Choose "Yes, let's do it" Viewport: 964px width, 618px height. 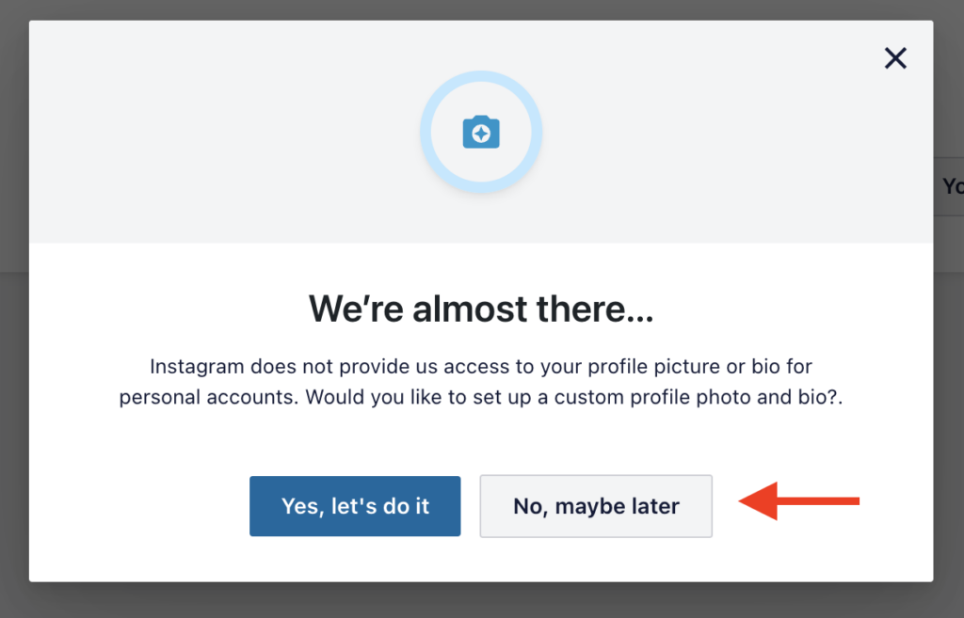[x=355, y=506]
